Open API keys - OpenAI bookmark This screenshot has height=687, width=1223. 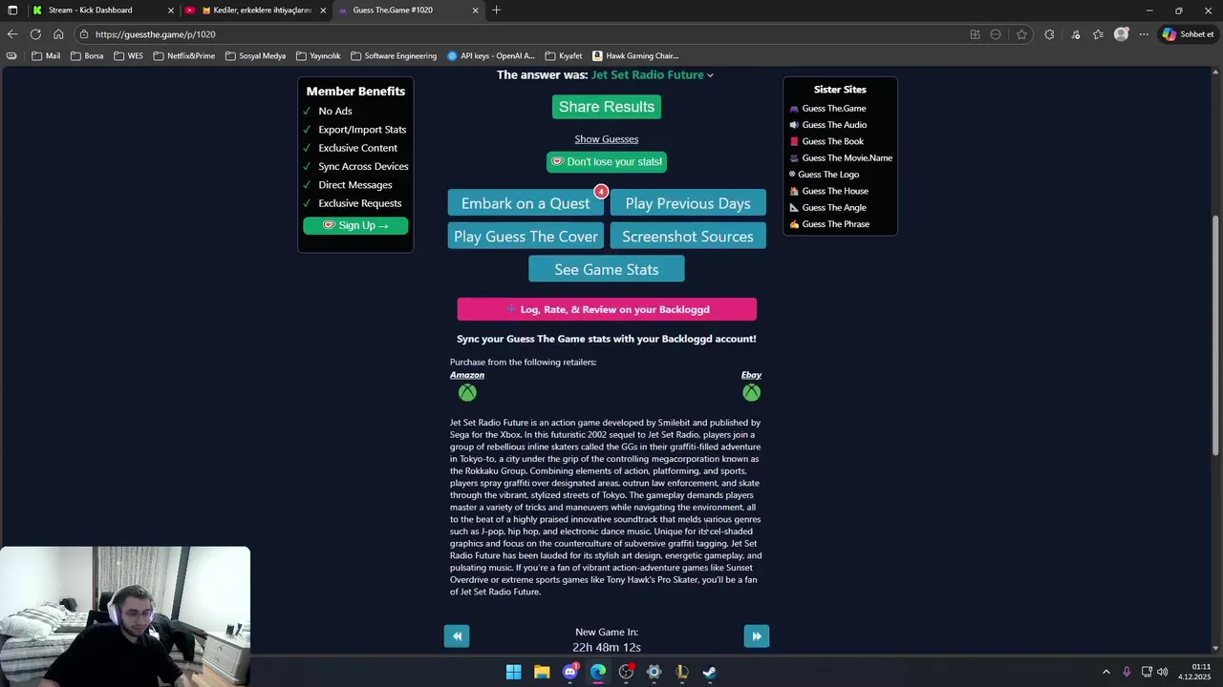(x=491, y=56)
